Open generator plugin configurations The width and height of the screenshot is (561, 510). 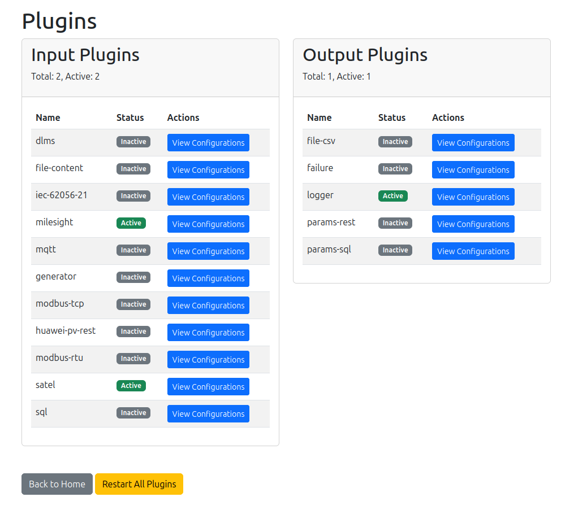(x=208, y=278)
